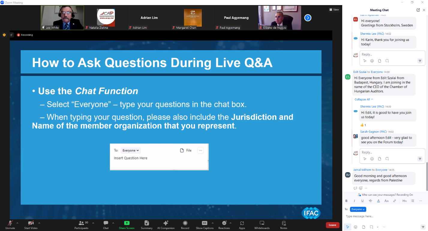Collapse all replies in Edit Szalai thread
This screenshot has height=231, width=428.
point(364,99)
